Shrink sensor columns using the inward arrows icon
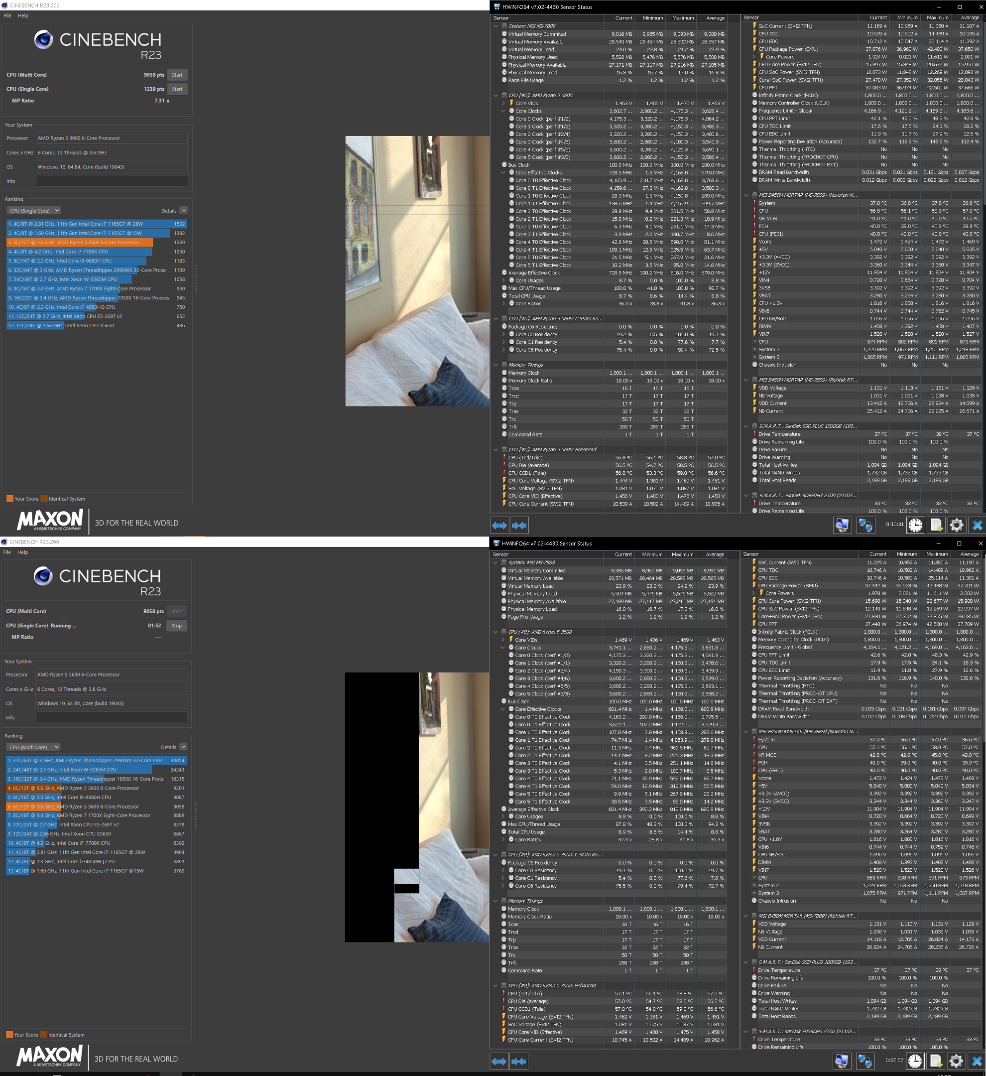986x1076 pixels. [520, 525]
